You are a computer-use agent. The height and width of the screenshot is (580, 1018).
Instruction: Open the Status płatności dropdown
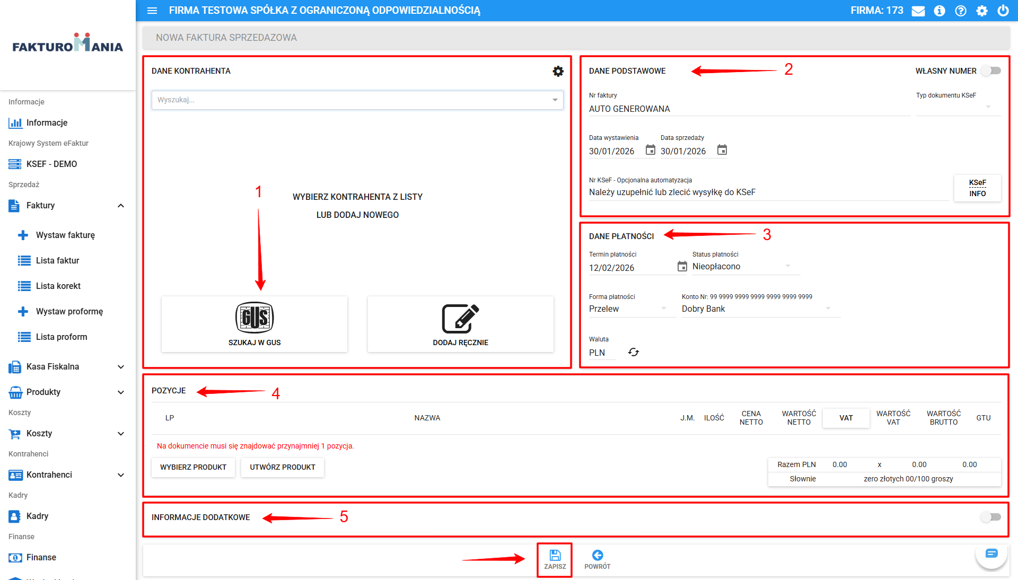(742, 266)
